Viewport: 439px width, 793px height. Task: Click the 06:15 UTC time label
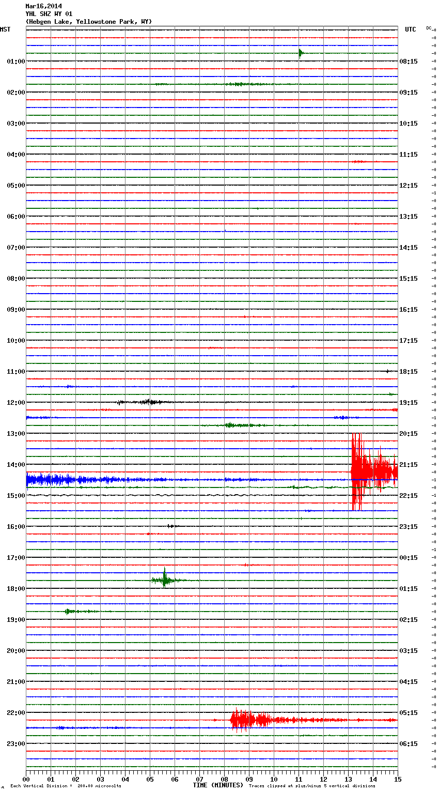(409, 744)
